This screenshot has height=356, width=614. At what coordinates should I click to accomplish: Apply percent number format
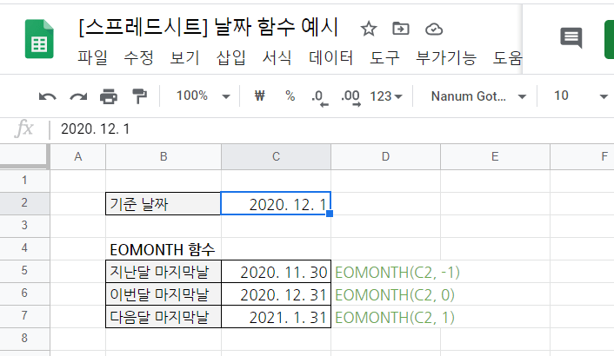coord(290,96)
